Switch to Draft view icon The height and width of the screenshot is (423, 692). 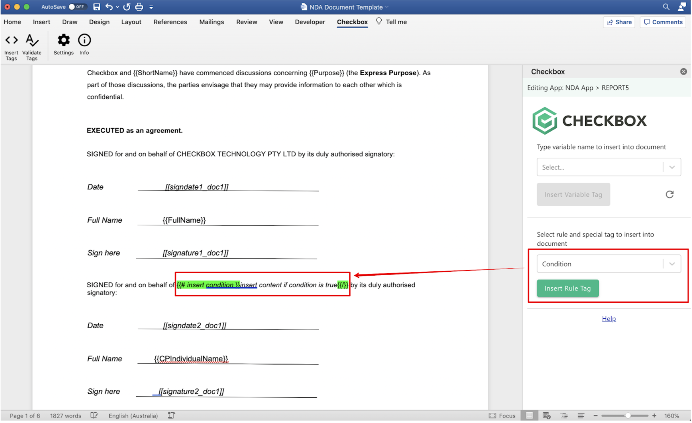pos(581,416)
